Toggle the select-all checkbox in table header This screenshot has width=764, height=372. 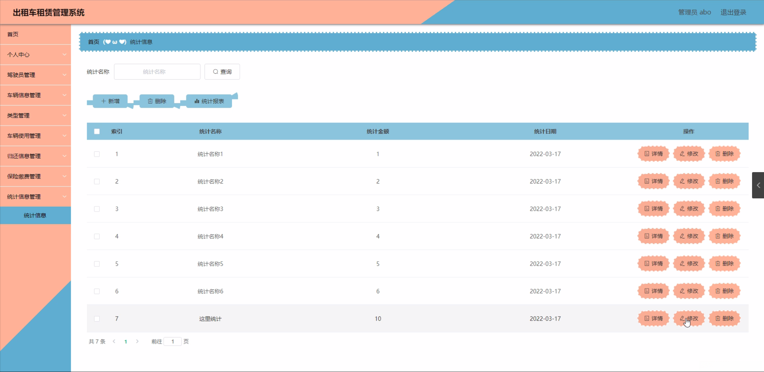97,131
